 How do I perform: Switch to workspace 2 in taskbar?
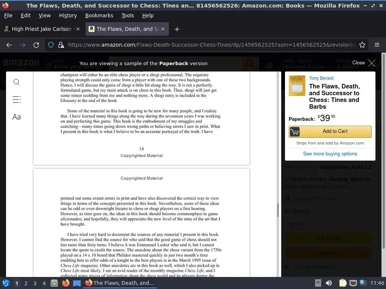click(26, 283)
